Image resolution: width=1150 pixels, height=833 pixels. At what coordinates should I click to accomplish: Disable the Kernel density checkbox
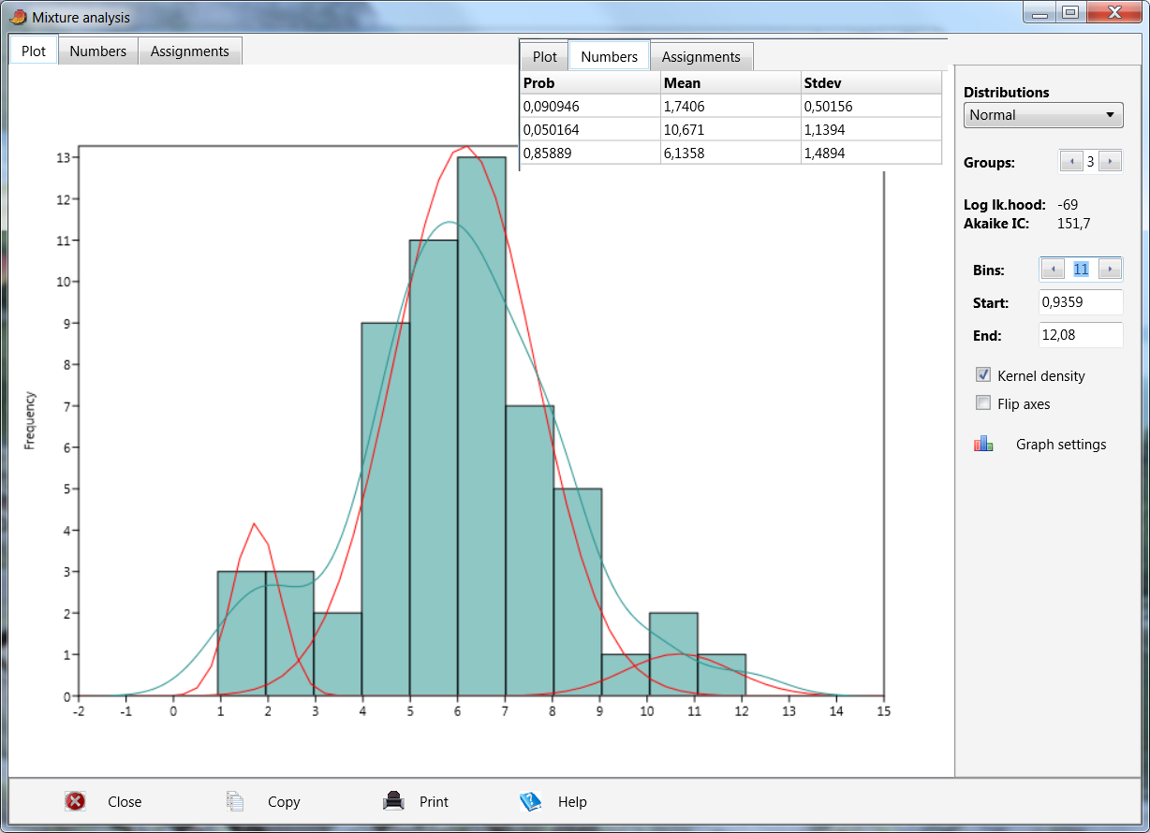983,375
